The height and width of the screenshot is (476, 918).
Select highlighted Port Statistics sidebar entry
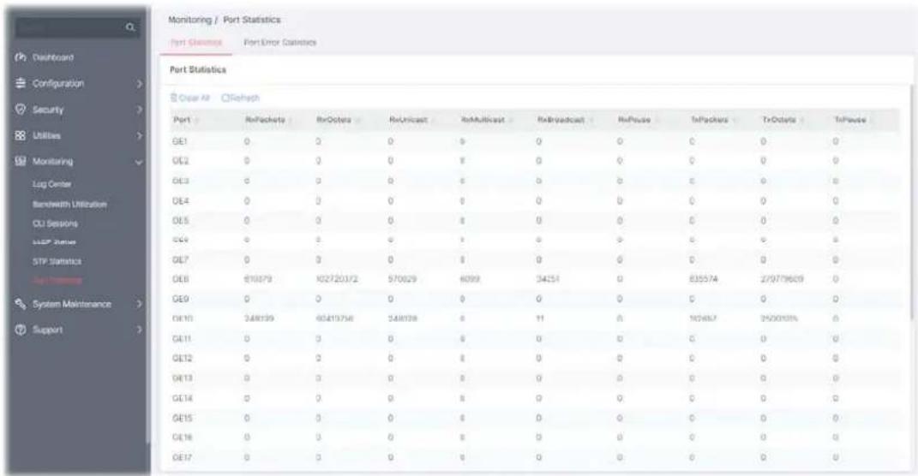pos(57,281)
